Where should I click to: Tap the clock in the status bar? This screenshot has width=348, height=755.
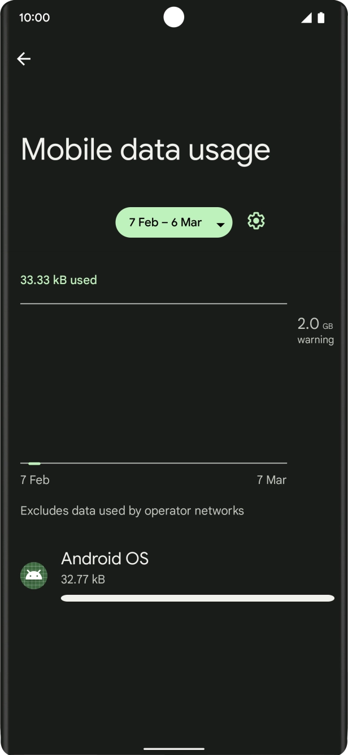(x=35, y=17)
